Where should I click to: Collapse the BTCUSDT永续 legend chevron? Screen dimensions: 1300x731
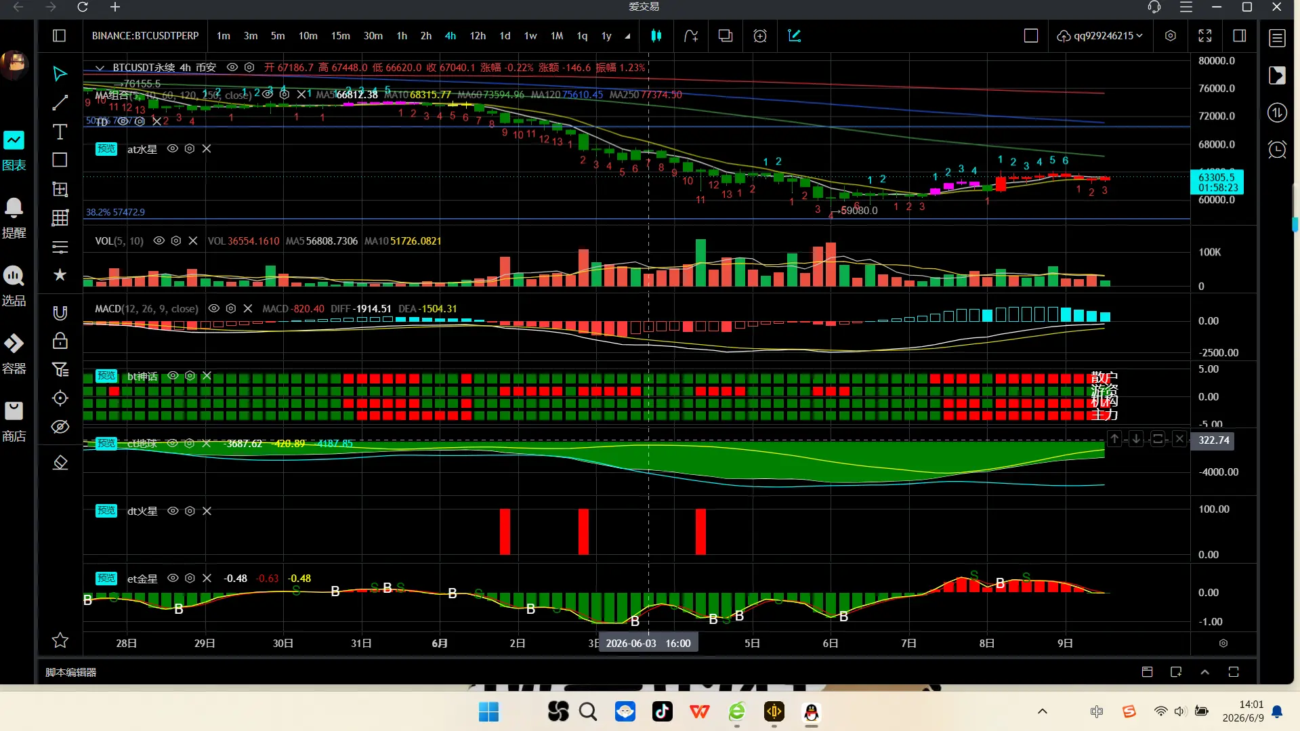coord(100,68)
